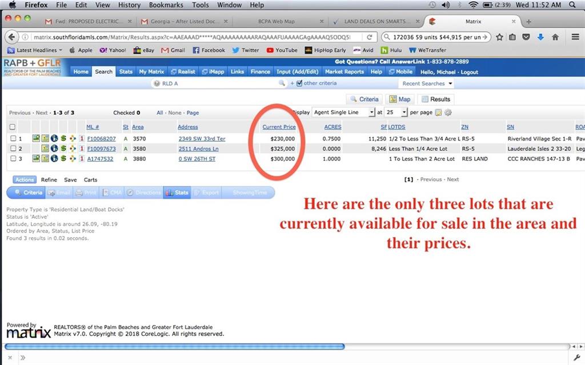Uncheck the 'other criteria' checkbox

[299, 83]
